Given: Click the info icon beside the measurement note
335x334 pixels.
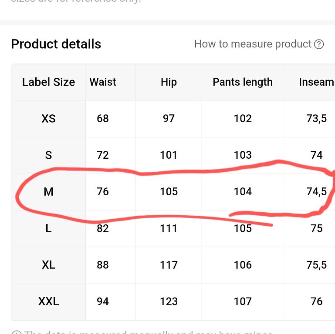Looking at the screenshot, I should coord(17,333).
